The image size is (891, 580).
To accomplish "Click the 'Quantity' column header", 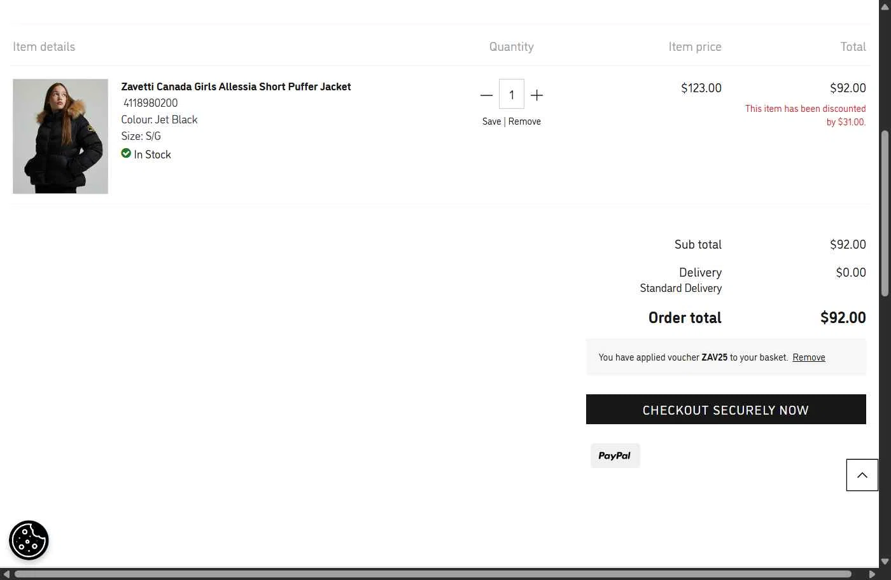I will [511, 46].
